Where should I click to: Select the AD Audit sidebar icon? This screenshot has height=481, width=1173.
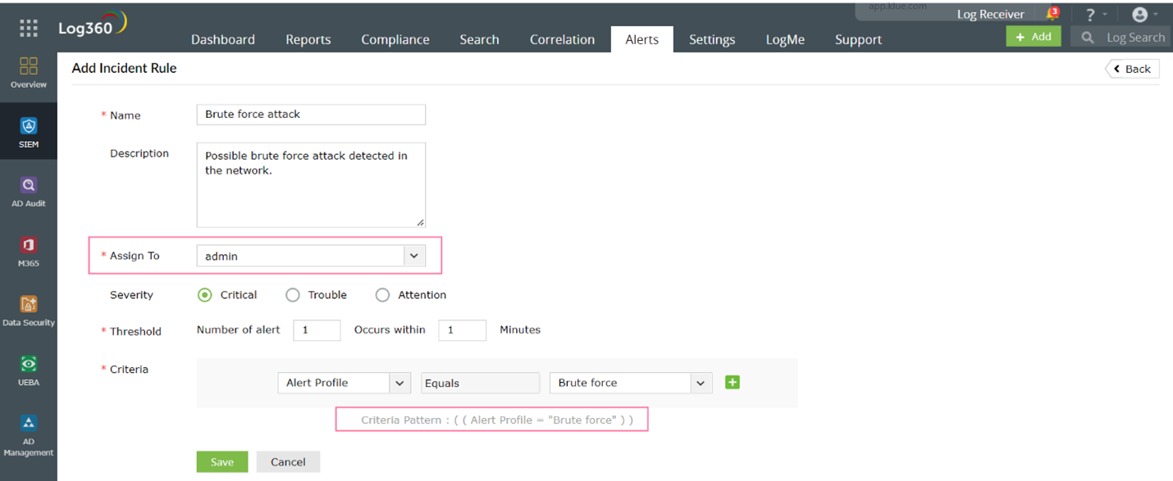[x=29, y=190]
